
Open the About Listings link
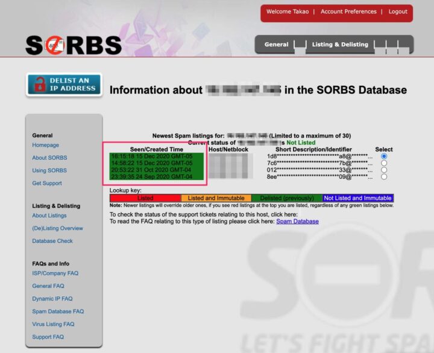pos(49,216)
